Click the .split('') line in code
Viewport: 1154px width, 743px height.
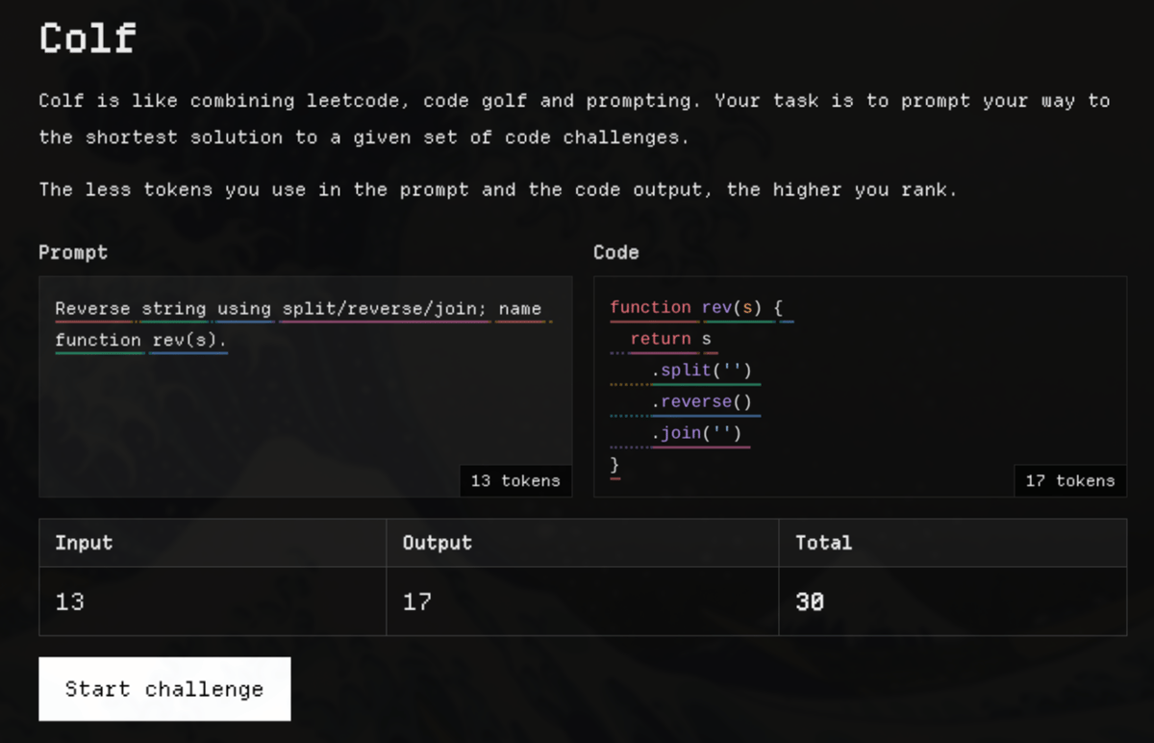pyautogui.click(x=701, y=371)
